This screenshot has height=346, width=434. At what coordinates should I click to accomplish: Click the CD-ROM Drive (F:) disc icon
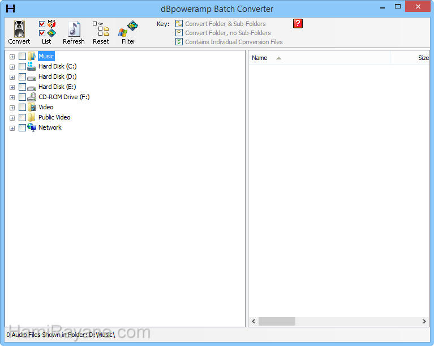pyautogui.click(x=32, y=97)
